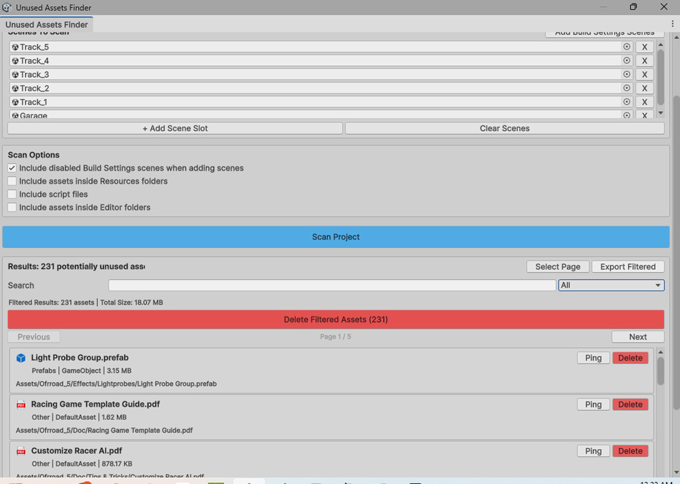Click PDF icon of Customize Racer AI

click(21, 451)
